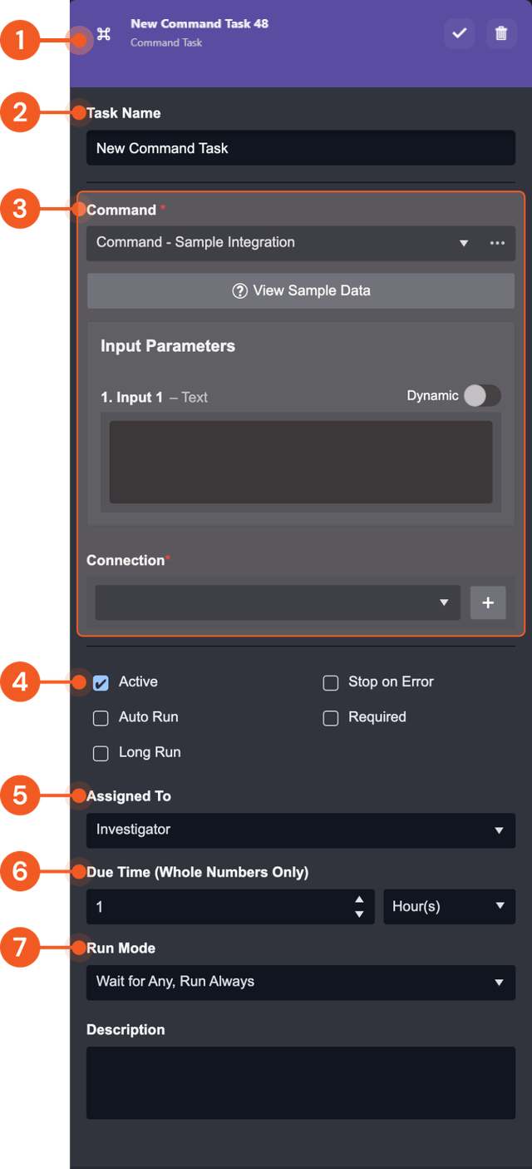
Task: Expand the Connection dropdown
Action: (x=278, y=603)
